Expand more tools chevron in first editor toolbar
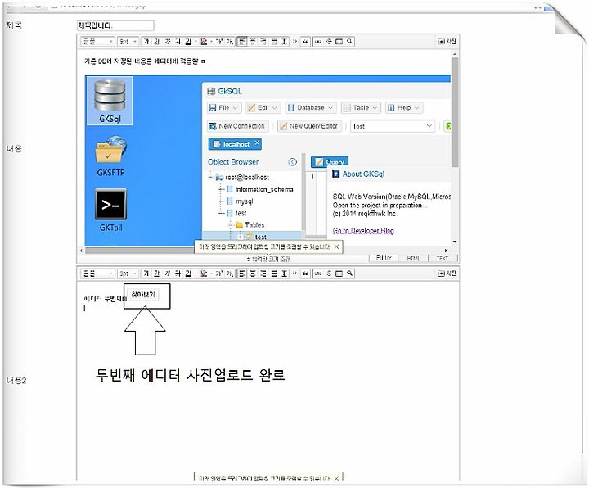 click(294, 42)
